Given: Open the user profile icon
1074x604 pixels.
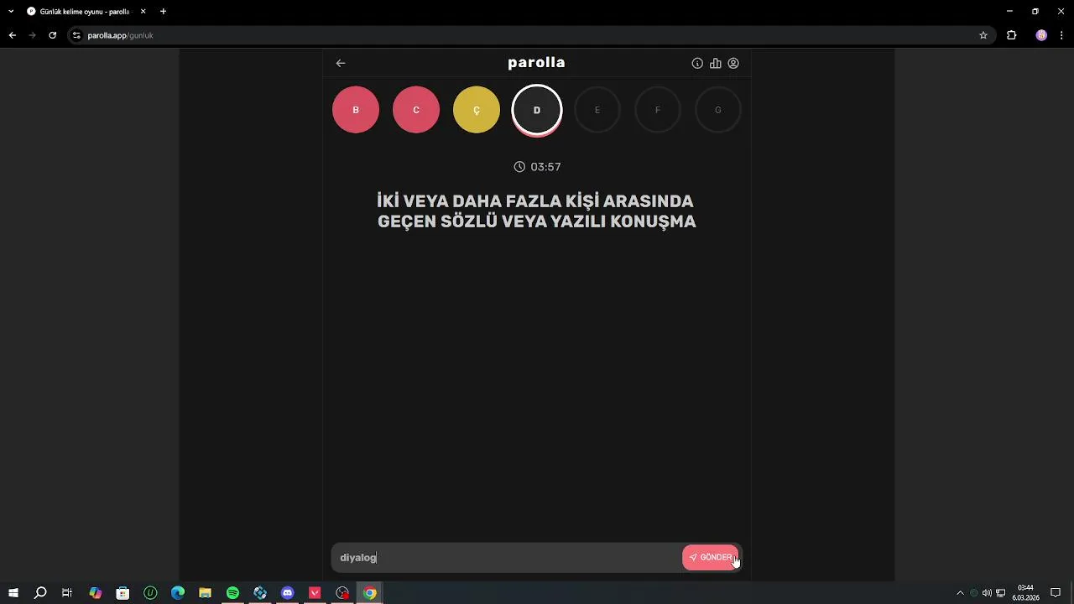Looking at the screenshot, I should click(733, 63).
